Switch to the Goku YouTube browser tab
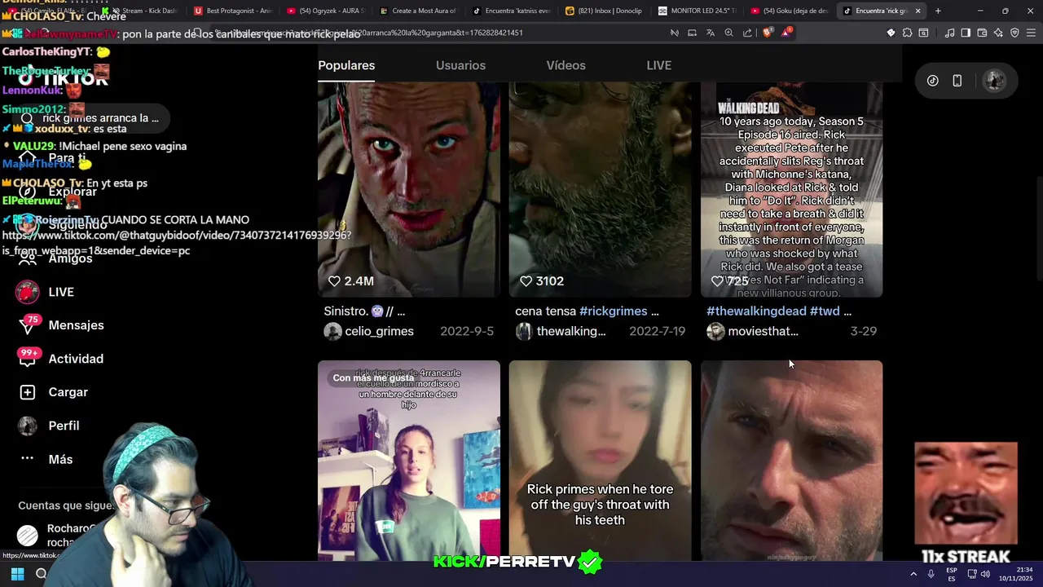1043x587 pixels. point(789,11)
